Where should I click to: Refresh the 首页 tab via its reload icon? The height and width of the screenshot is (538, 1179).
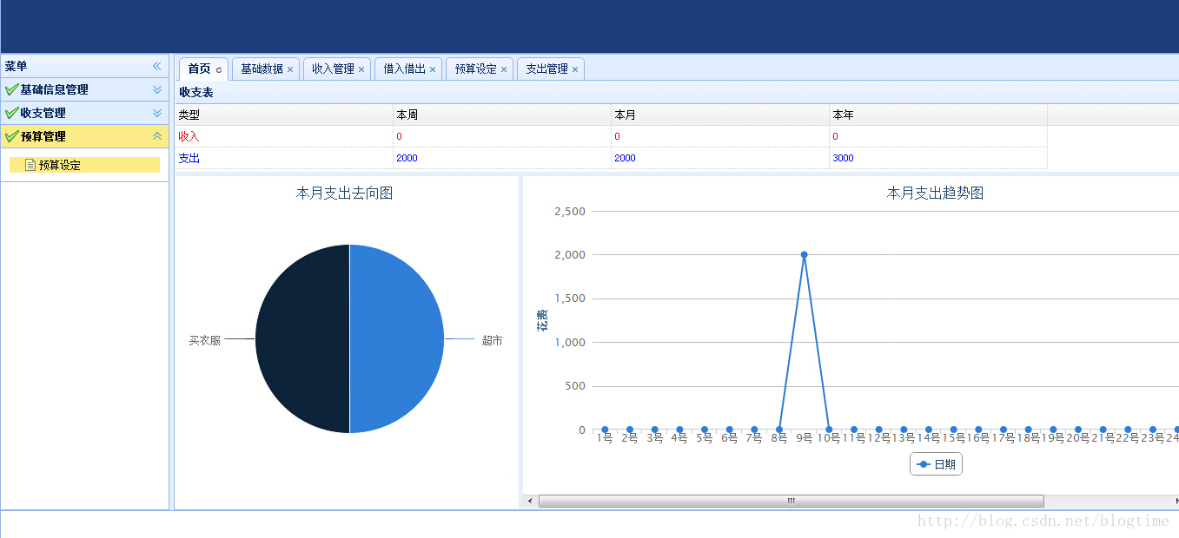click(219, 69)
